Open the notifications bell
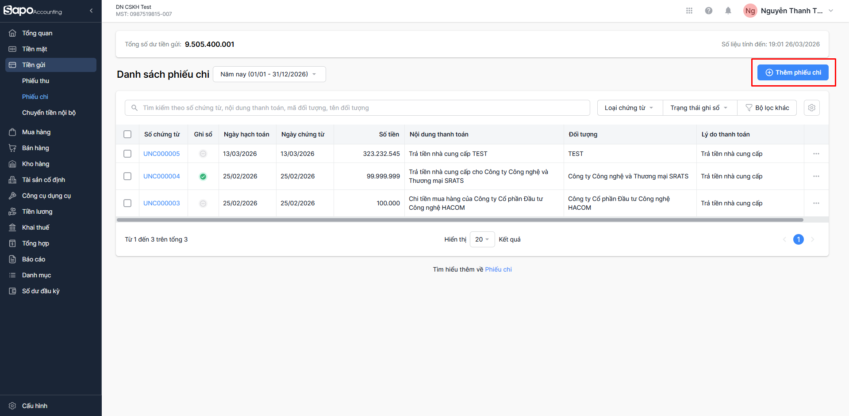 tap(728, 11)
